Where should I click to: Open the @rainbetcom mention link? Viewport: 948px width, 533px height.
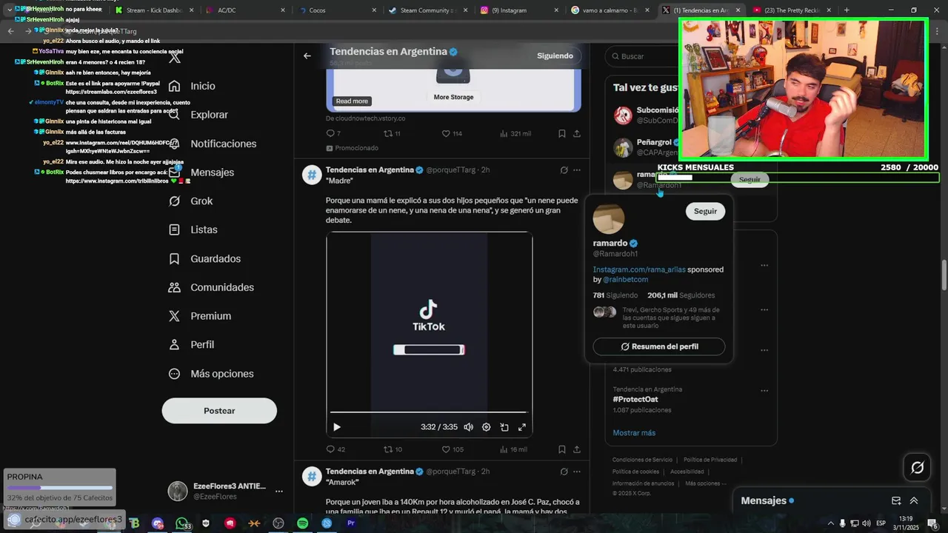tap(626, 280)
